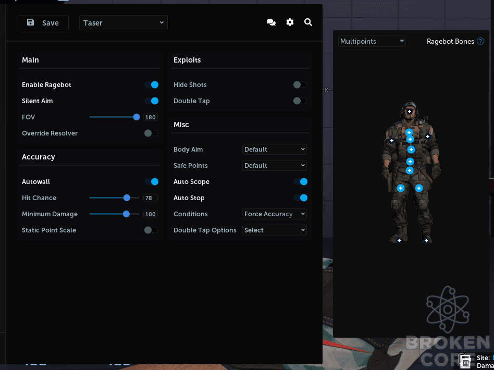Enable Static Point Scale

point(151,230)
